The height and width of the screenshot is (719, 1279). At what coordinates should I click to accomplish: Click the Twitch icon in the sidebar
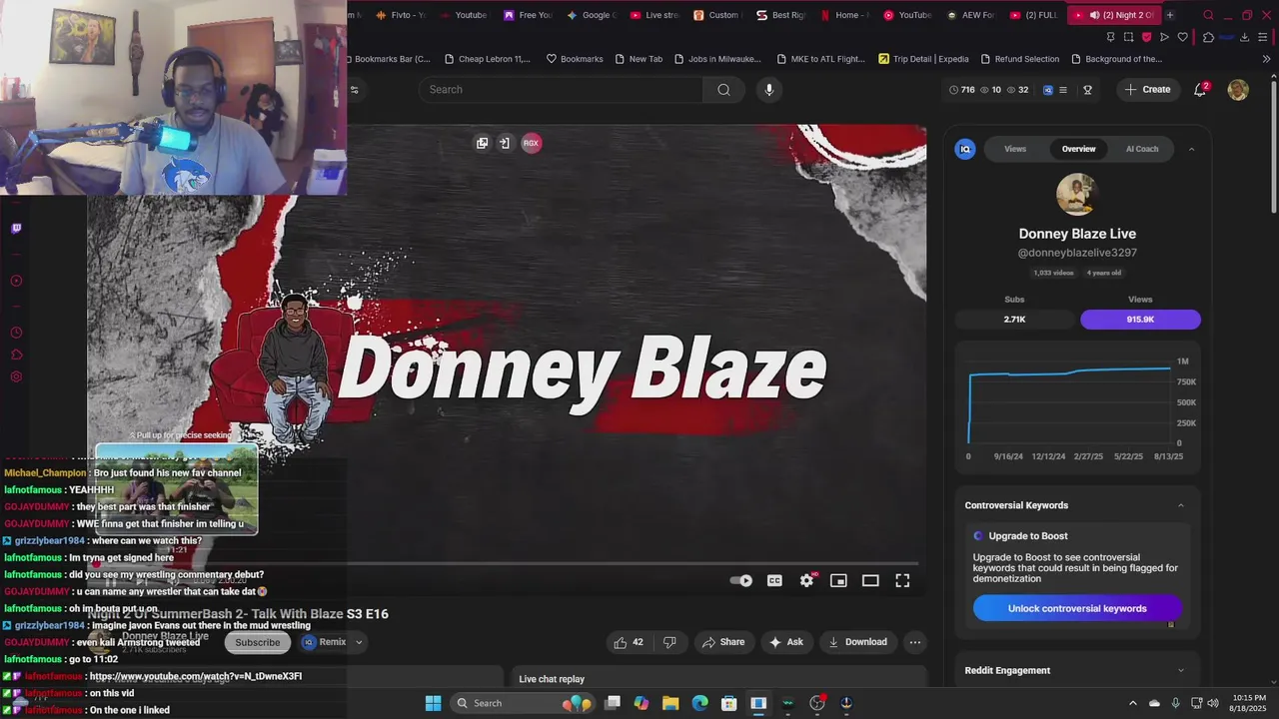pyautogui.click(x=16, y=229)
